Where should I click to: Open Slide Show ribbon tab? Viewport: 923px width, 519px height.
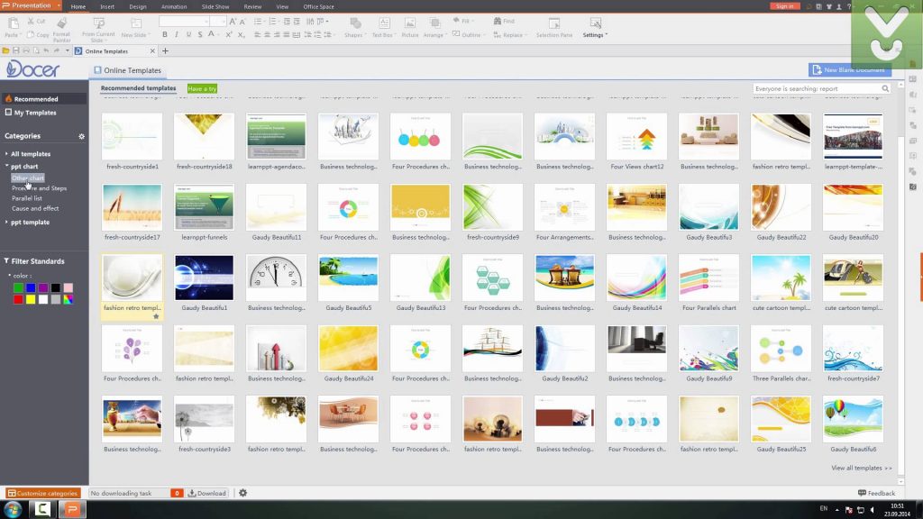click(x=215, y=6)
